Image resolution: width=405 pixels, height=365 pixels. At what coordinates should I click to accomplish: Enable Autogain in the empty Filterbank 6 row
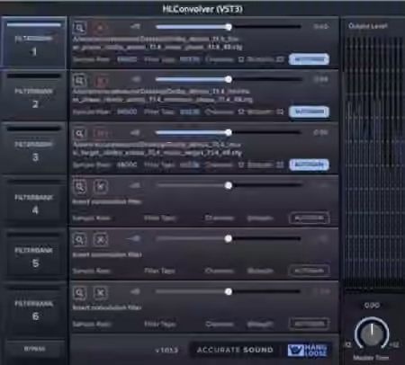309,324
